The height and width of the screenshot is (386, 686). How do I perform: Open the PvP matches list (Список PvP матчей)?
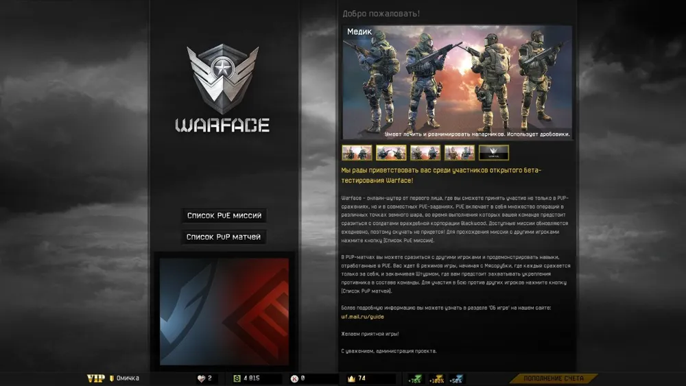[x=224, y=237]
